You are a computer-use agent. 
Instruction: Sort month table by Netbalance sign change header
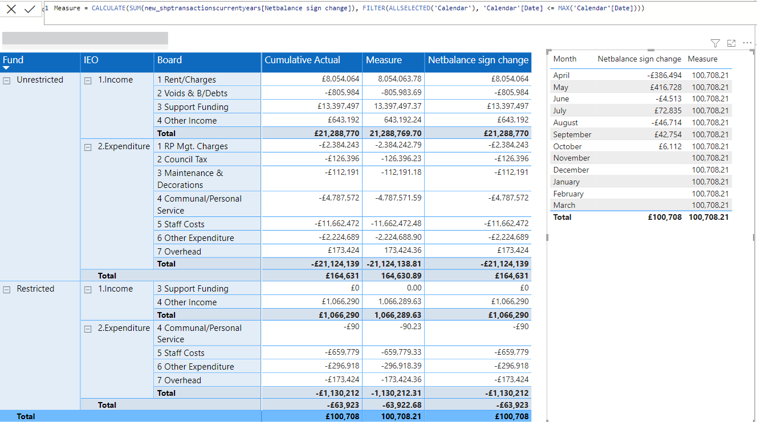coord(639,59)
